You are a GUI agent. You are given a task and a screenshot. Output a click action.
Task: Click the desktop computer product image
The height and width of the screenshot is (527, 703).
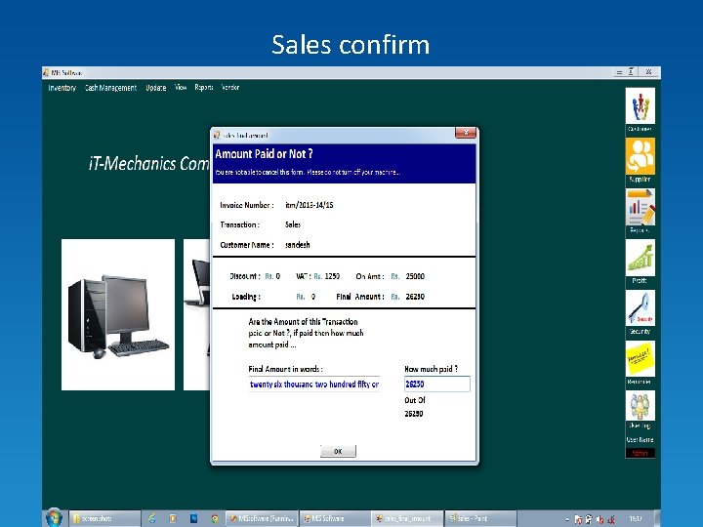pyautogui.click(x=118, y=314)
